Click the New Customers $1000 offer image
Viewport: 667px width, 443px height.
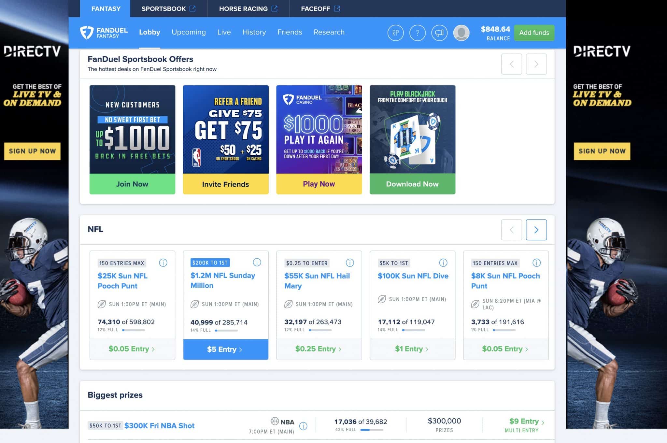(132, 129)
